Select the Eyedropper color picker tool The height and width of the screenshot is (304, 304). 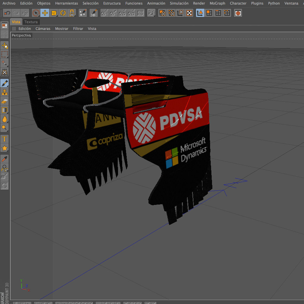[x=5, y=159]
